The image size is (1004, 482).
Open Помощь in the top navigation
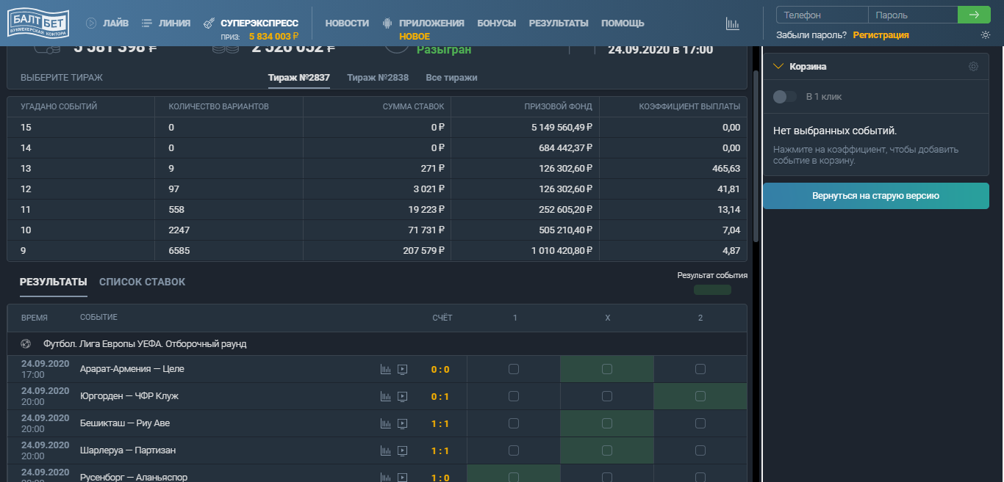point(623,23)
